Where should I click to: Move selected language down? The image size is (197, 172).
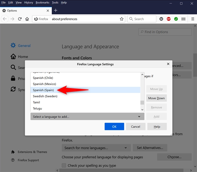pos(157,98)
